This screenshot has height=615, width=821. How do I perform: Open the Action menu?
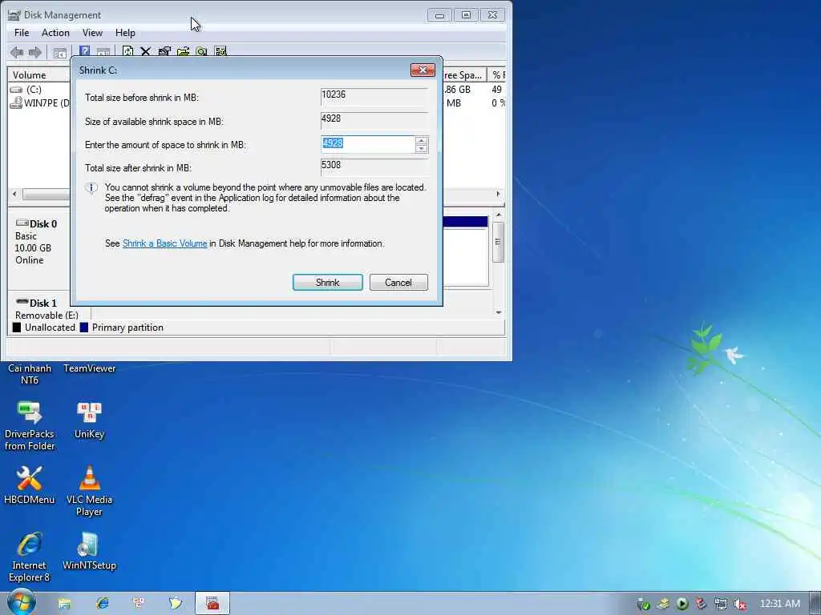click(55, 32)
